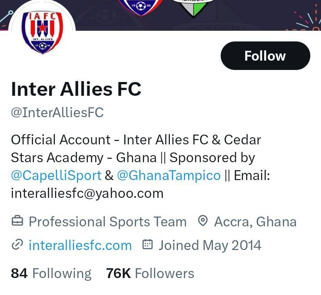Click the briefcase category icon
The width and height of the screenshot is (321, 295).
[x=17, y=221]
